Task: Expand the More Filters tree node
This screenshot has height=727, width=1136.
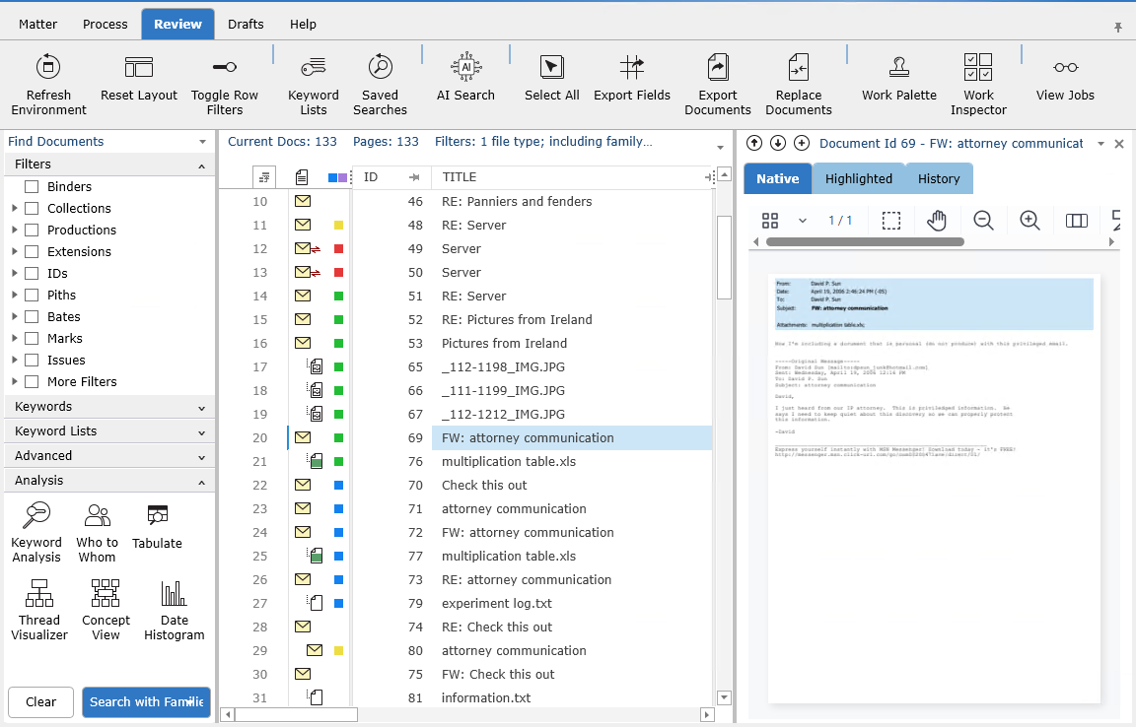Action: pos(15,381)
